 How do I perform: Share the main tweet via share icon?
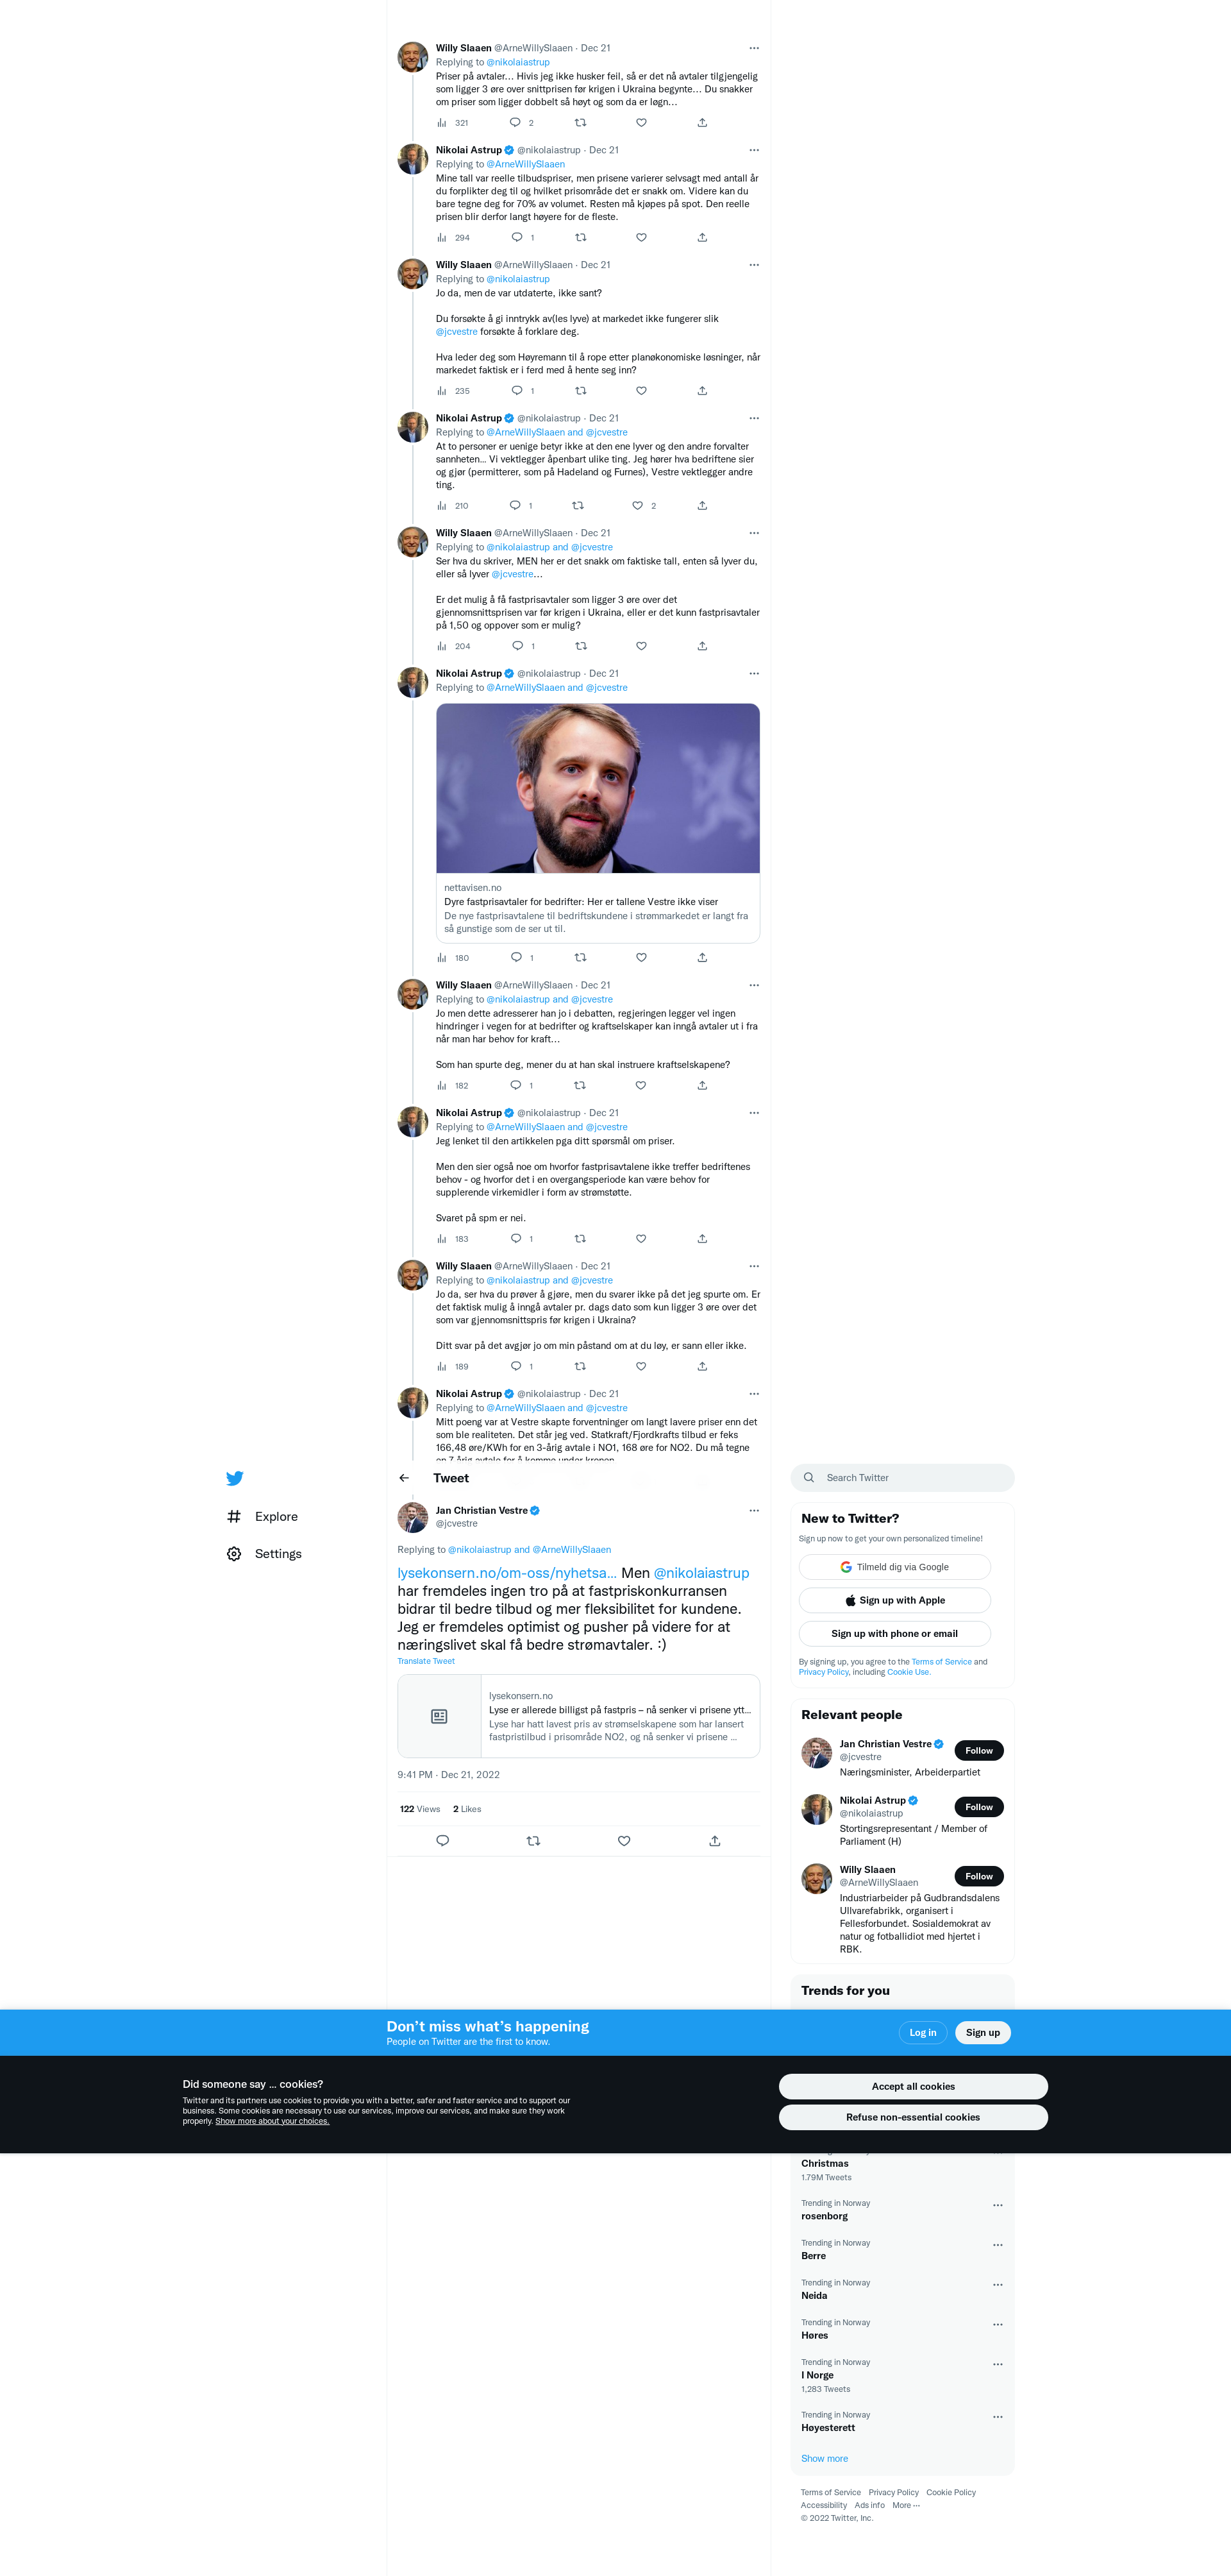[x=714, y=1841]
